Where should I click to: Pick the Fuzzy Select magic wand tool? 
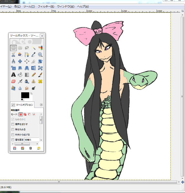point(34,48)
